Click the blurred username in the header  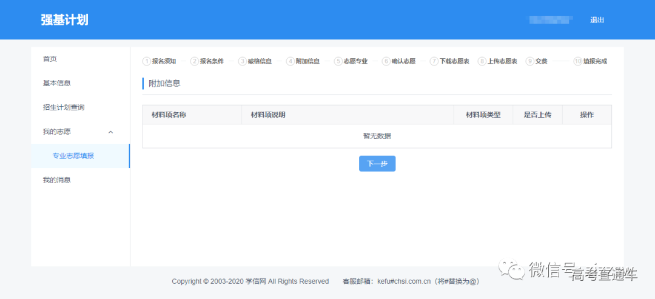point(551,19)
